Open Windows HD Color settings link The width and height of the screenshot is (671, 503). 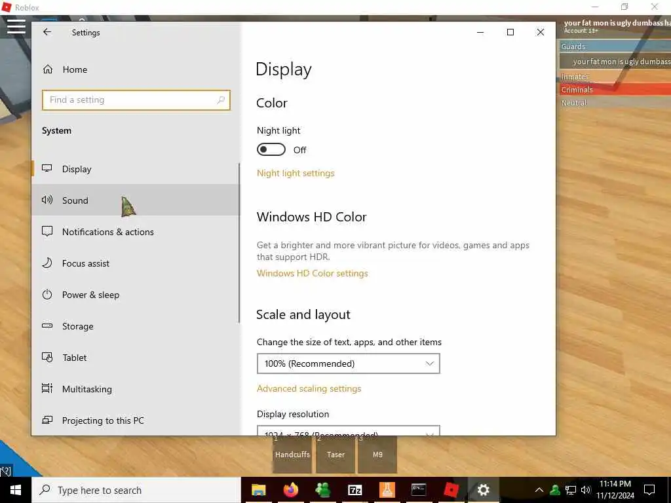point(313,273)
